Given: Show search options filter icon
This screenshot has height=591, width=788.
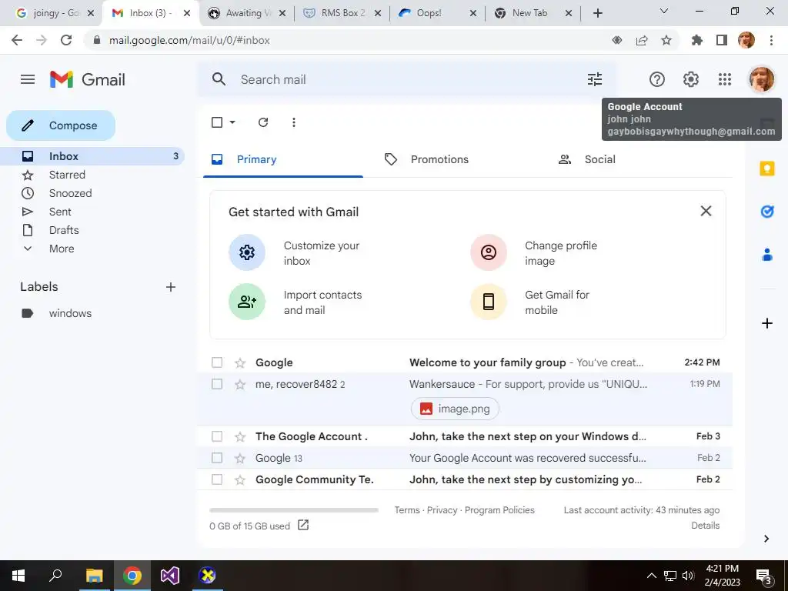Looking at the screenshot, I should [x=595, y=79].
